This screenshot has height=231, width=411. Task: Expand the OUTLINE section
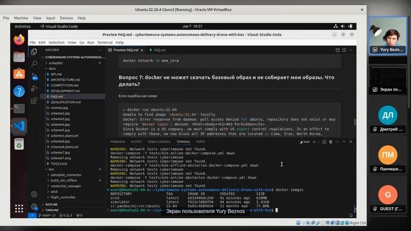point(51,205)
